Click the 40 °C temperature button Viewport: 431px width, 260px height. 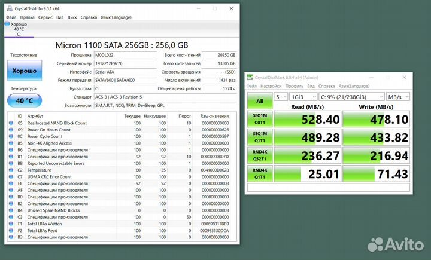(25, 101)
